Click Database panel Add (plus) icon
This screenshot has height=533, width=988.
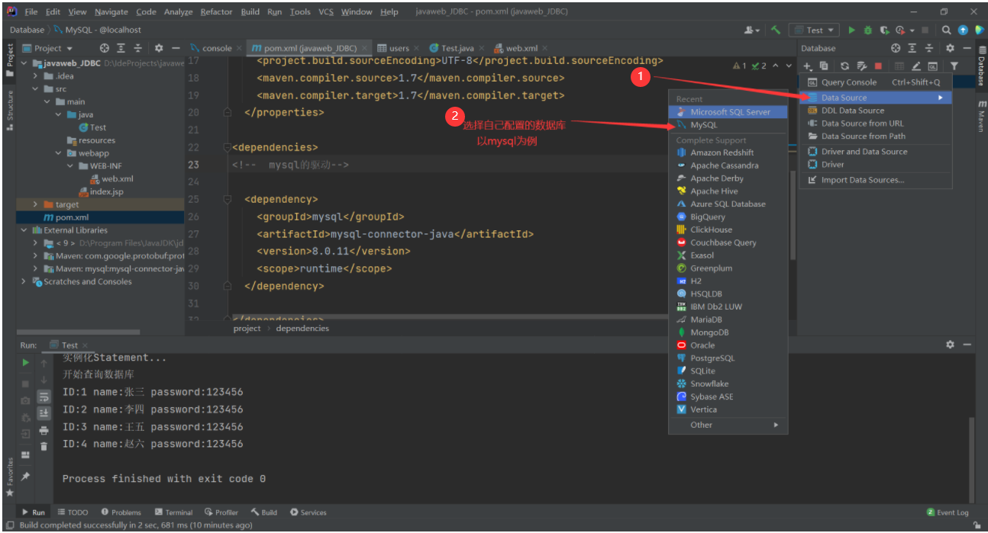(808, 66)
